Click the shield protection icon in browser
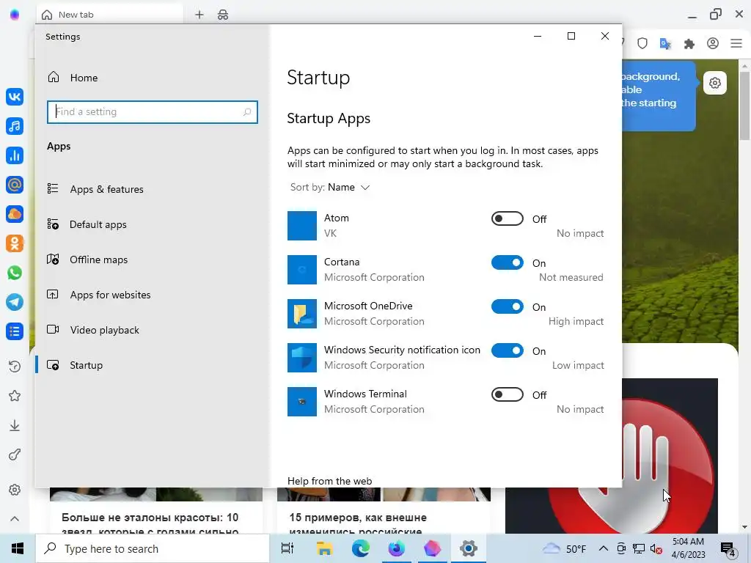Image resolution: width=751 pixels, height=563 pixels. [x=642, y=43]
